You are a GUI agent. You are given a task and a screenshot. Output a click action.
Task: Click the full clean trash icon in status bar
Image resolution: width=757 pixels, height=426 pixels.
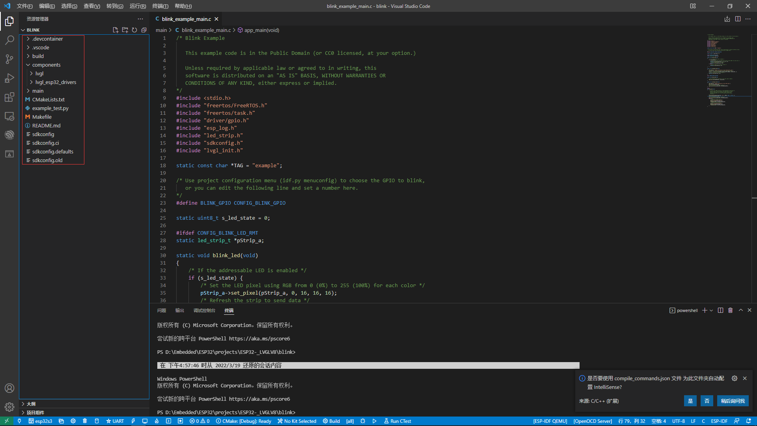[85, 421]
